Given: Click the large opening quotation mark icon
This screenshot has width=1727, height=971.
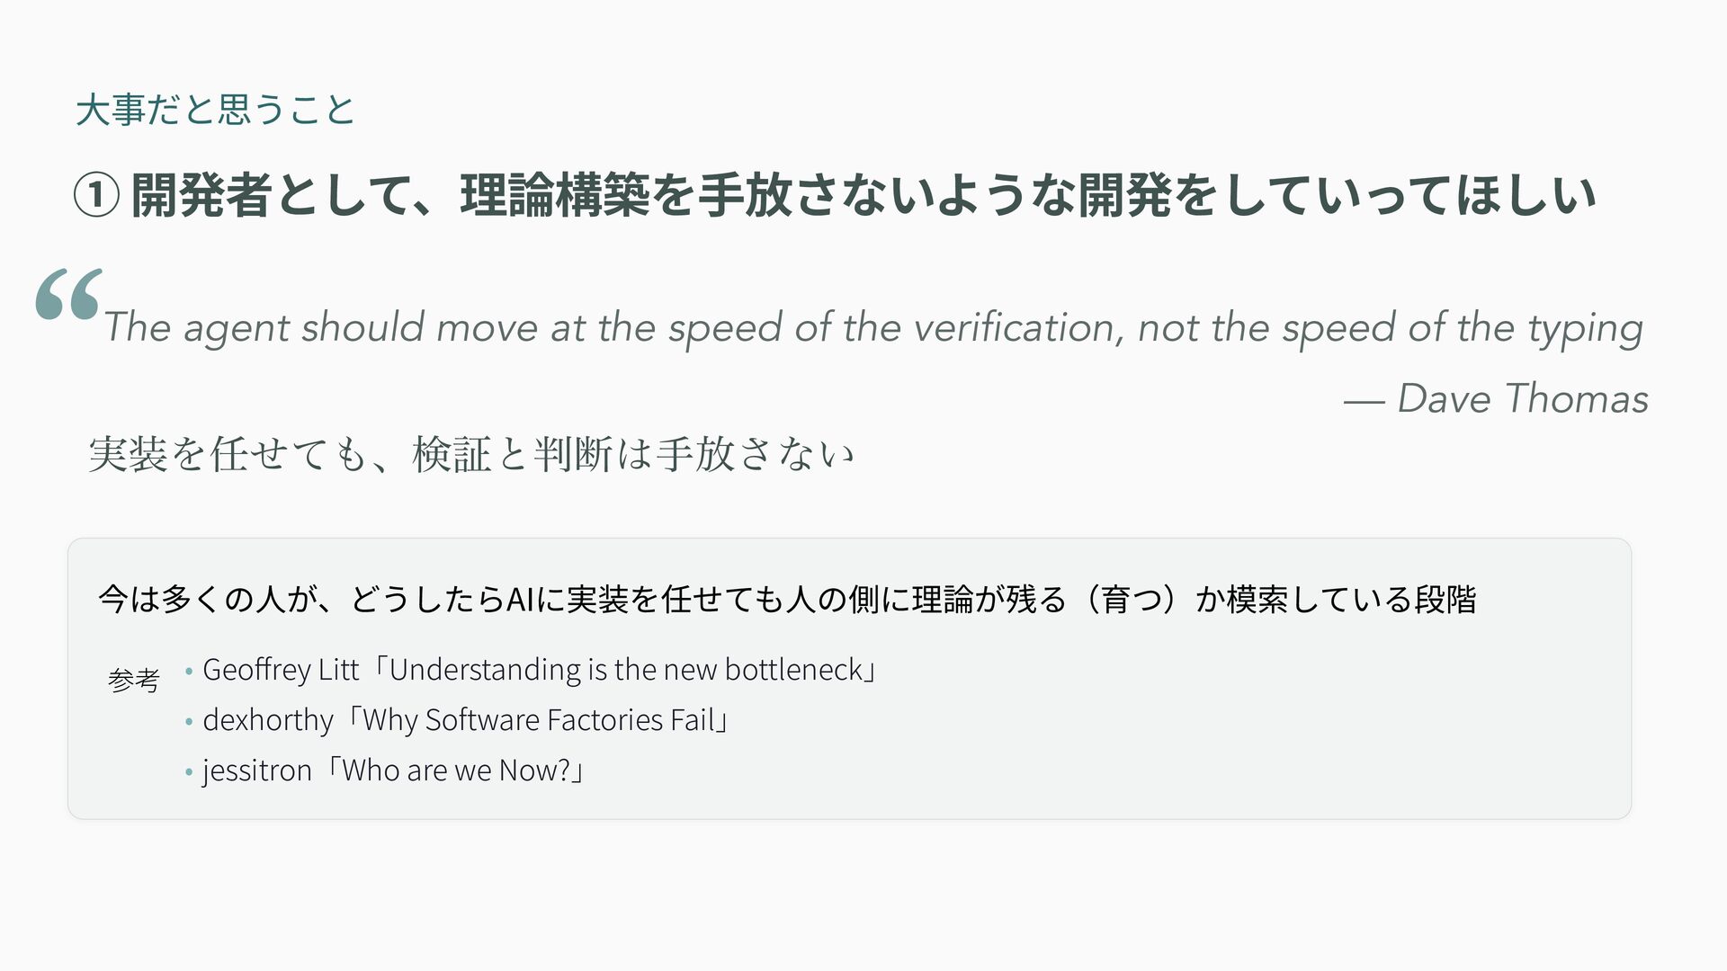Looking at the screenshot, I should click(68, 295).
